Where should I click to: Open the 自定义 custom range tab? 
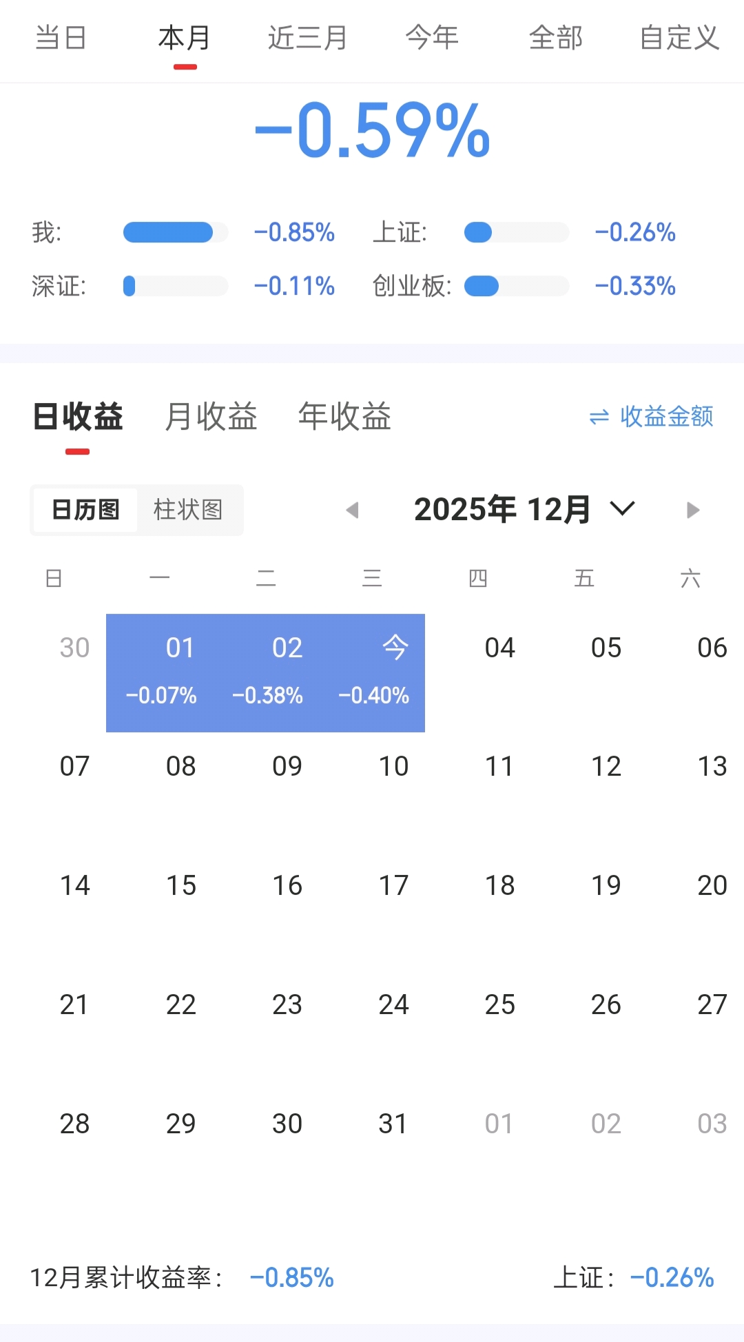pos(679,38)
